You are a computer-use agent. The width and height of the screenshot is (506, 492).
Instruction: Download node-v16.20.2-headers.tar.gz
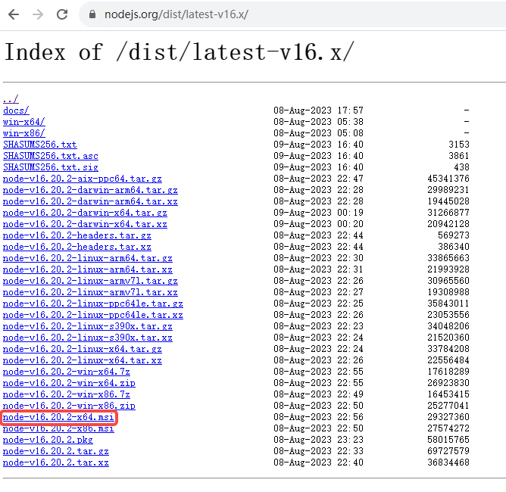[77, 235]
